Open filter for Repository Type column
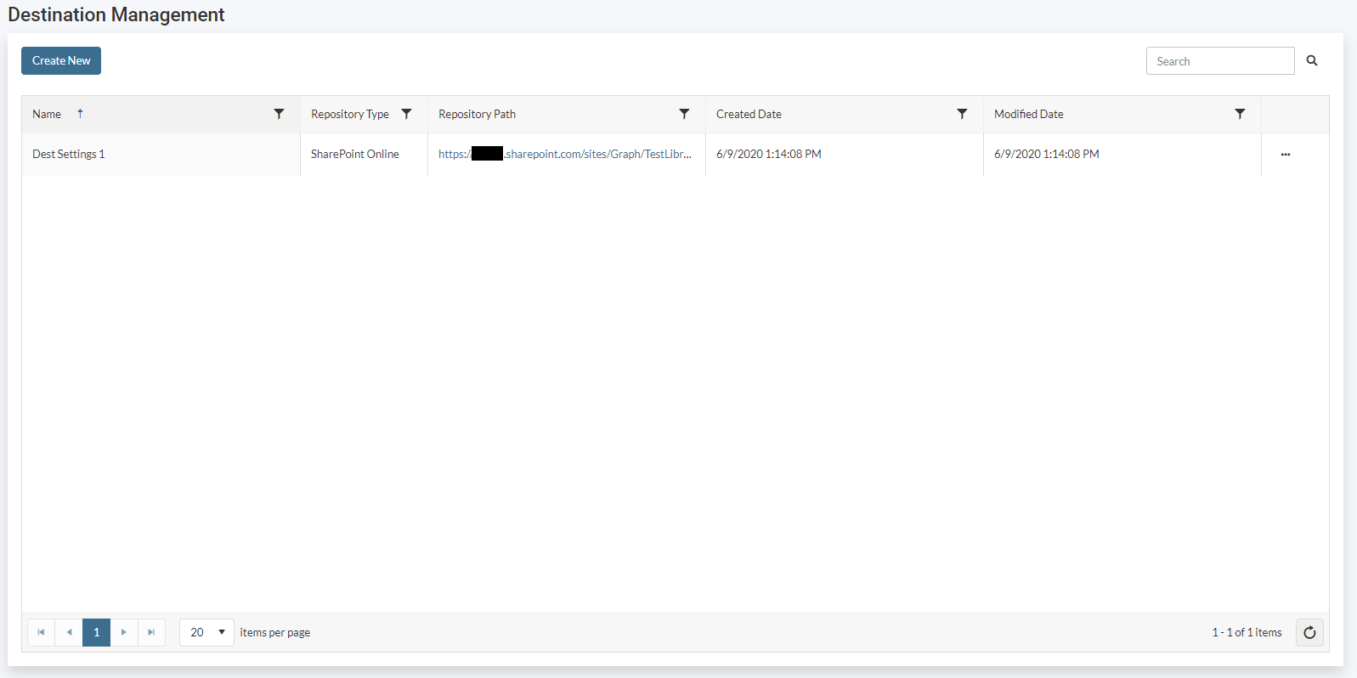Screen dimensions: 1357x678 pos(406,114)
